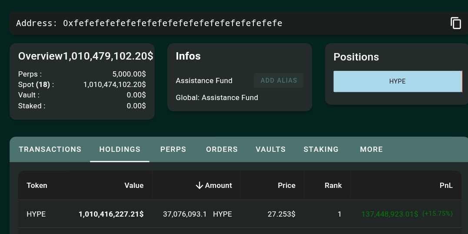Screen dimensions: 468x234
Task: Click the 27.253$ price cell
Action: coord(282,214)
